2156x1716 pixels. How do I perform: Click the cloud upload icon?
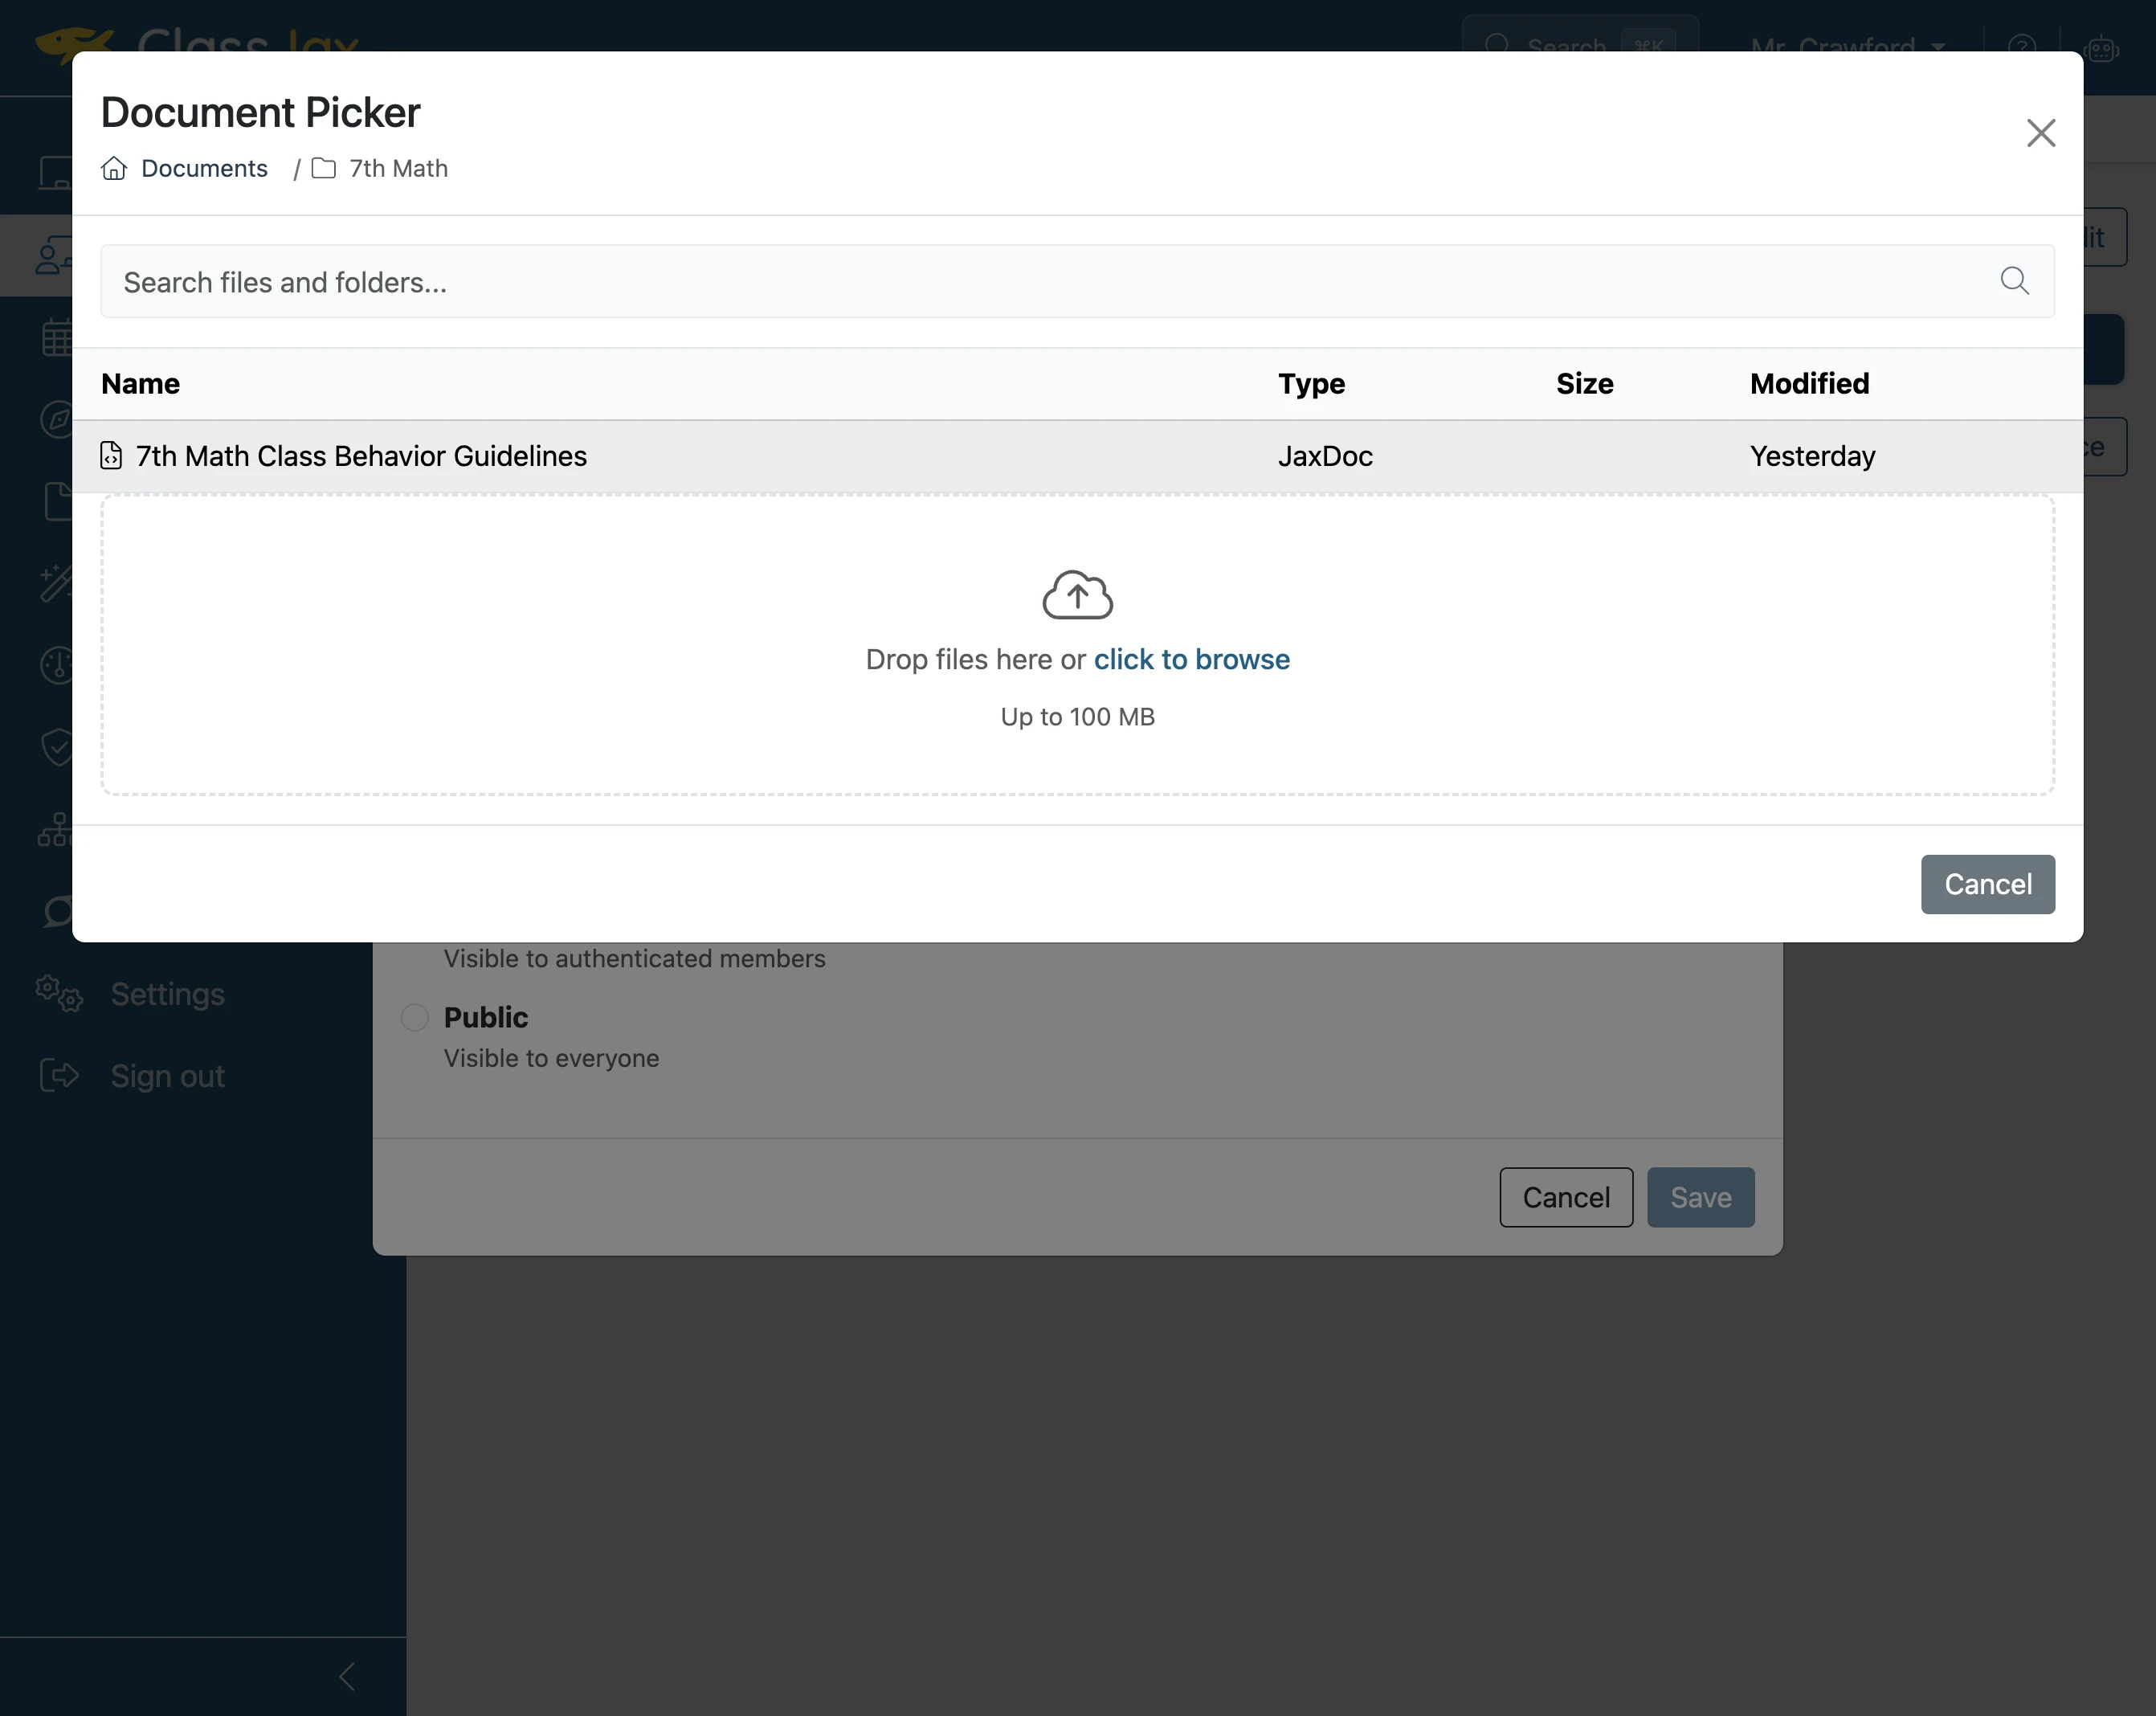[x=1077, y=595]
